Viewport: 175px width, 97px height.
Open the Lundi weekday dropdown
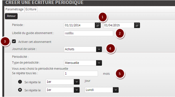(x=116, y=90)
